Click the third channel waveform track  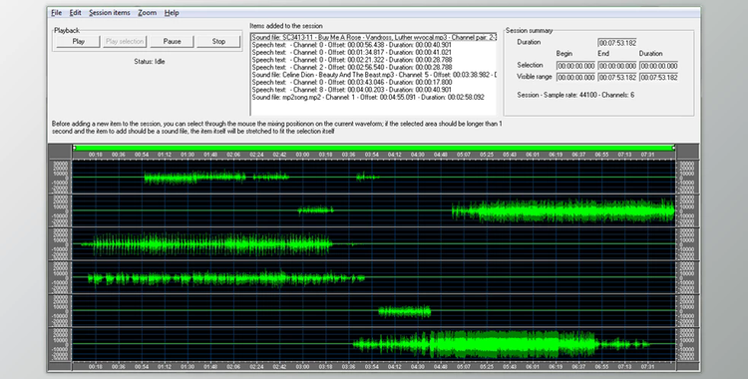click(374, 244)
